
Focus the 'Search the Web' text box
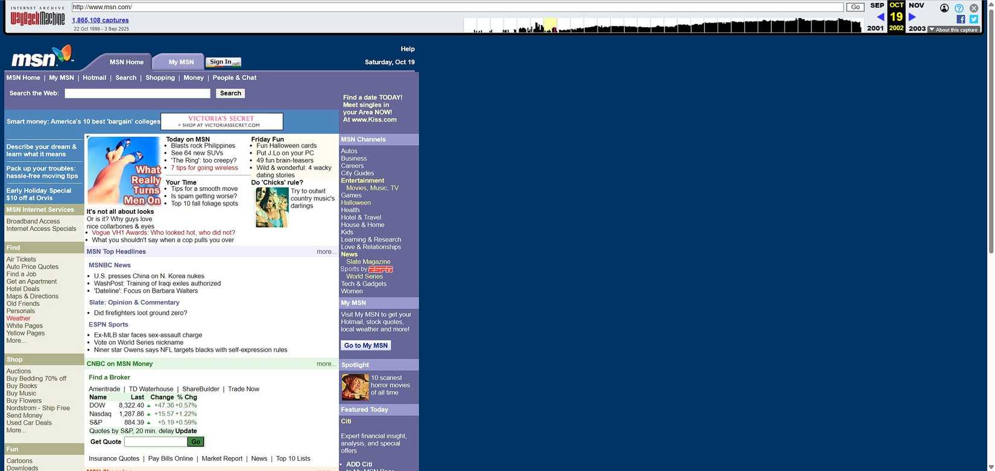(137, 93)
